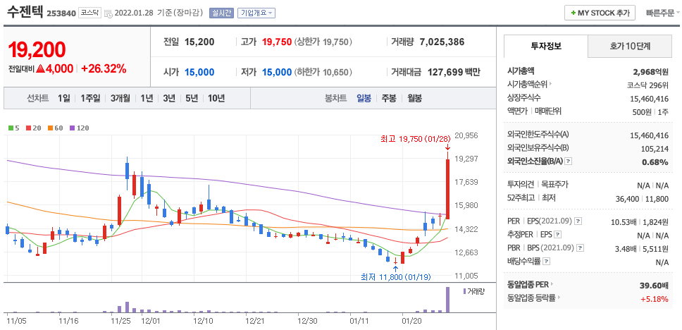
Task: Switch to the 호가 10단계 tab
Action: pos(629,46)
